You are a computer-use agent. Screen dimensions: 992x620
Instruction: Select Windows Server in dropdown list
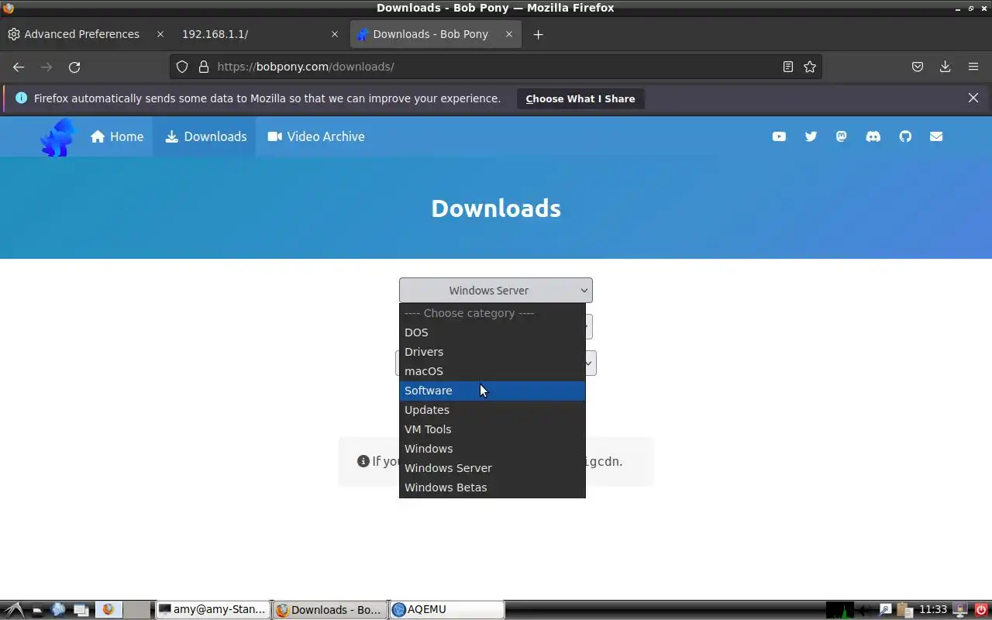coord(492,468)
